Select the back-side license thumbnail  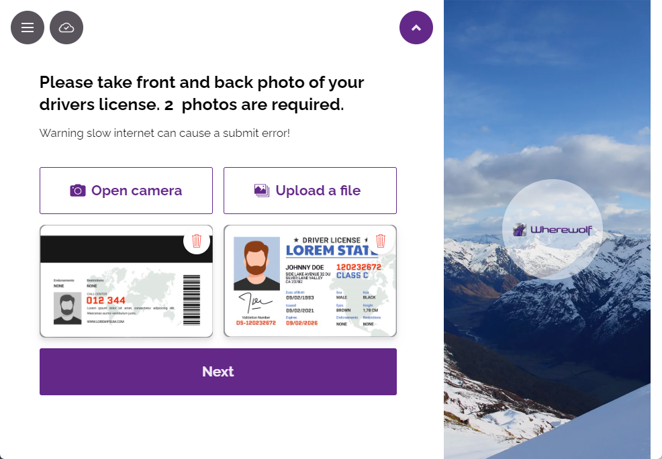click(x=126, y=281)
